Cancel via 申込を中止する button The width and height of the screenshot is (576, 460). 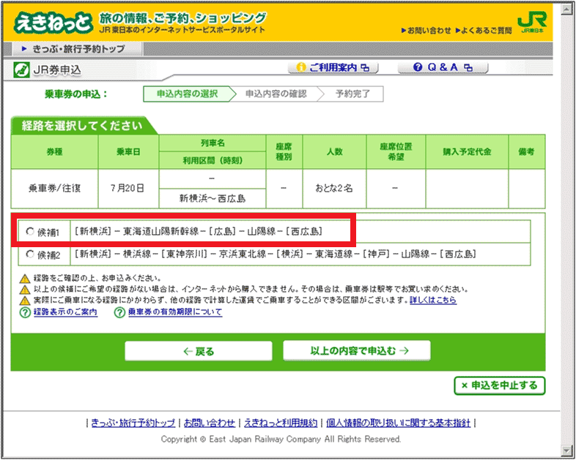(x=499, y=385)
